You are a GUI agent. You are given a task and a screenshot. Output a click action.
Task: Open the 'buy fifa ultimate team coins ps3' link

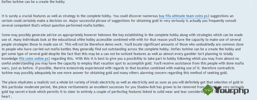[x=184, y=16]
